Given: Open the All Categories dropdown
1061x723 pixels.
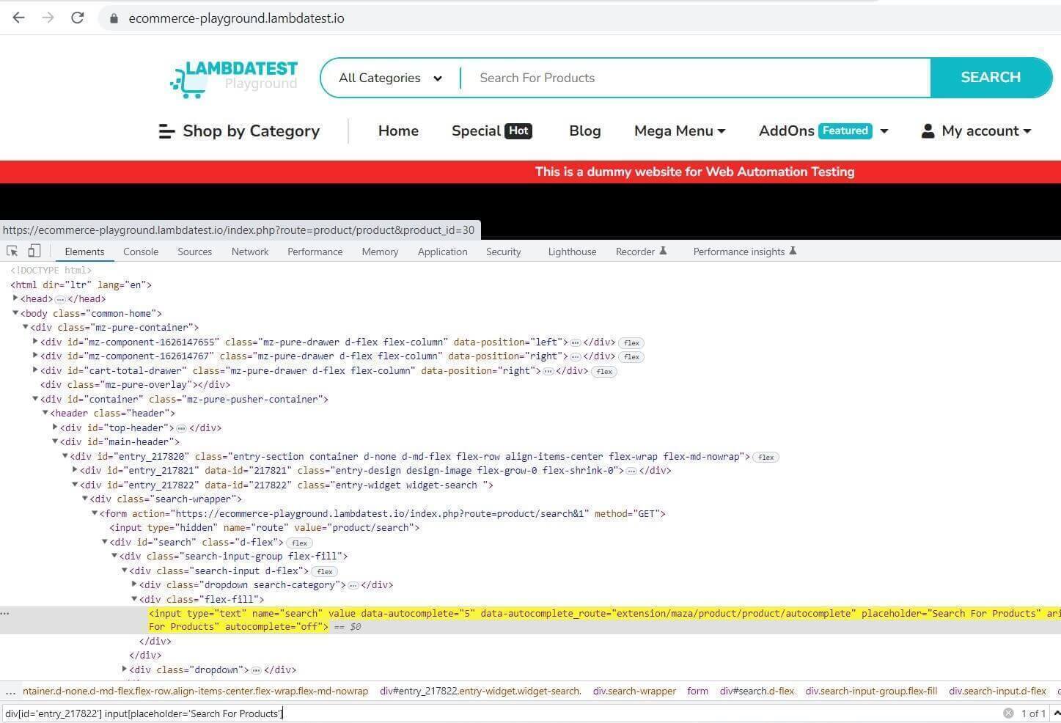Looking at the screenshot, I should pos(389,78).
